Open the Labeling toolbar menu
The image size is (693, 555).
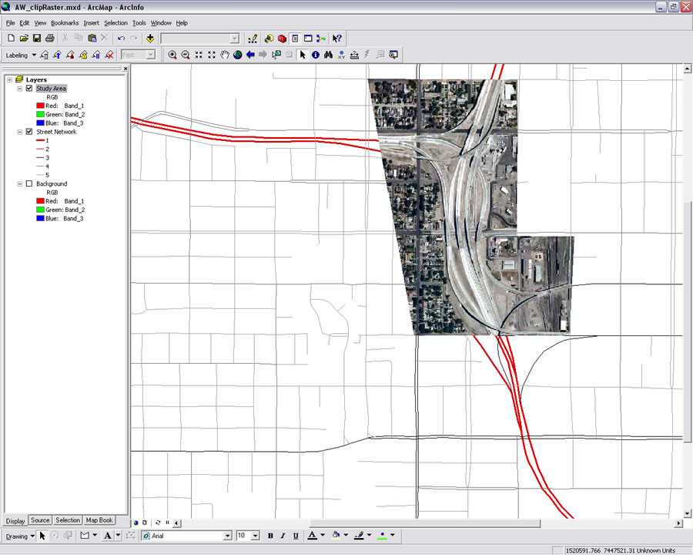click(20, 55)
